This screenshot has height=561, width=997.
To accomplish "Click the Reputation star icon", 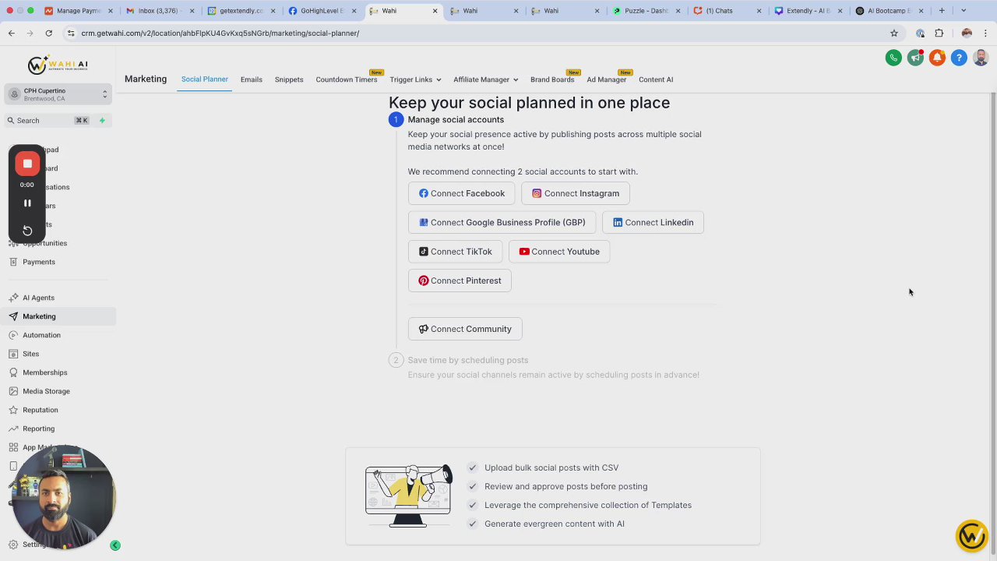I will [x=13, y=410].
